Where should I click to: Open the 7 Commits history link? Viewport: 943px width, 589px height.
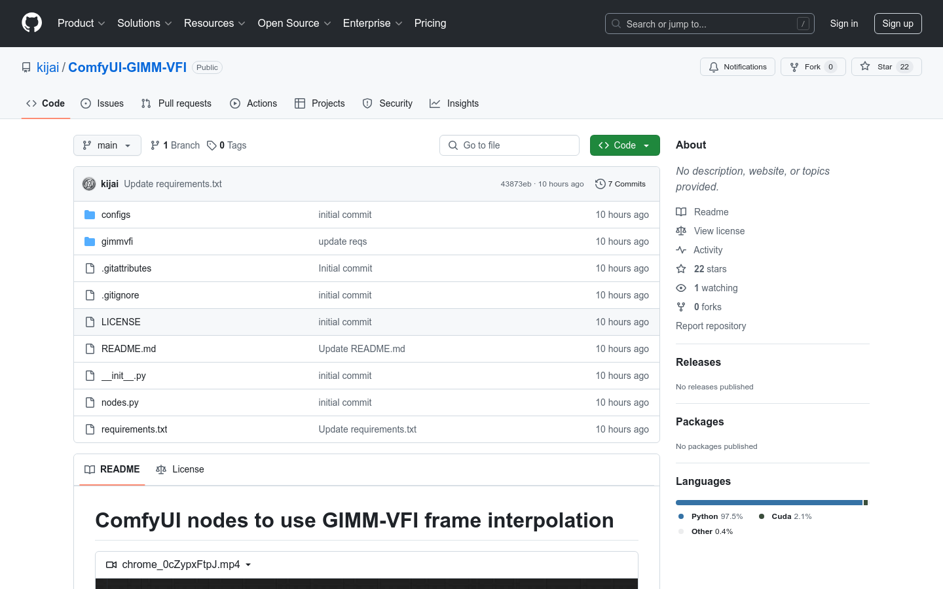[620, 184]
